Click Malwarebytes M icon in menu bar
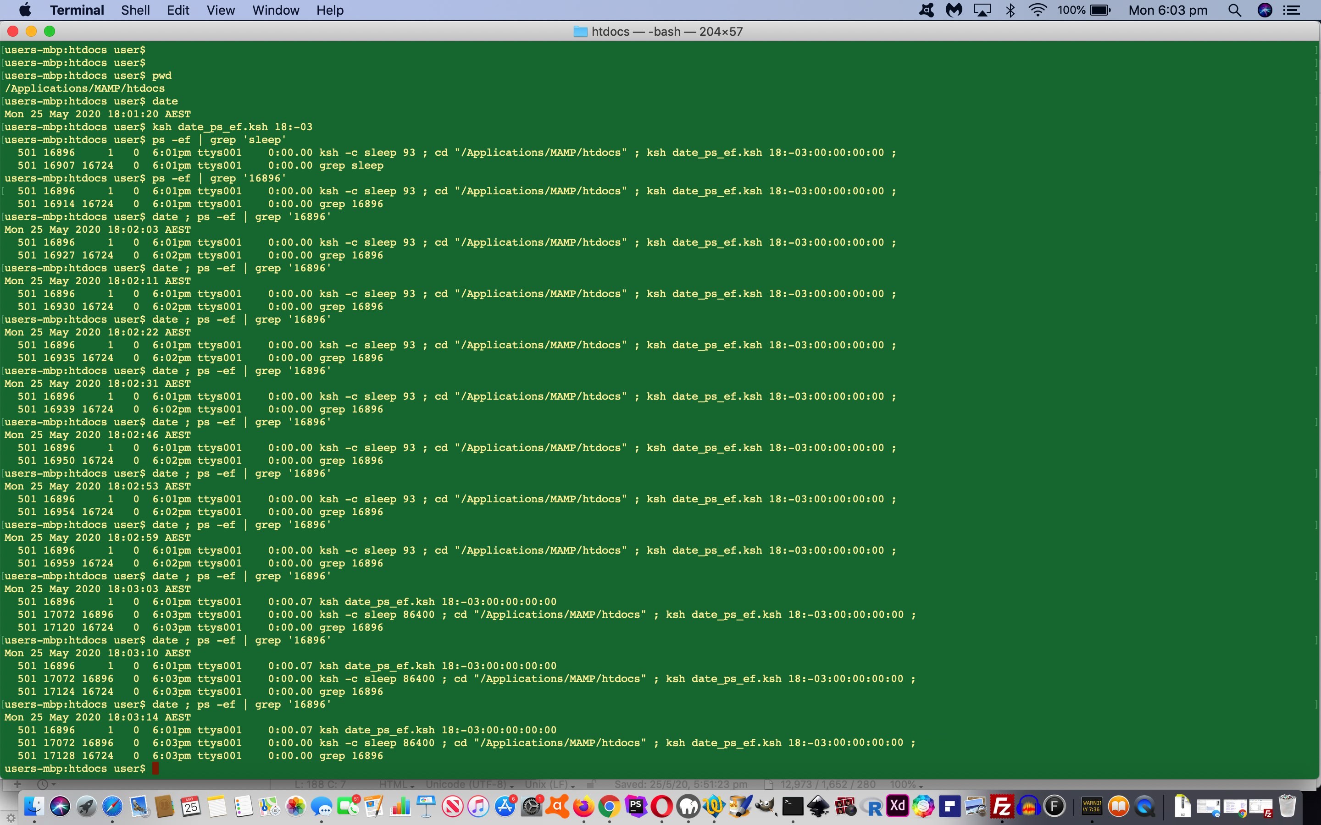The width and height of the screenshot is (1321, 825). (954, 10)
